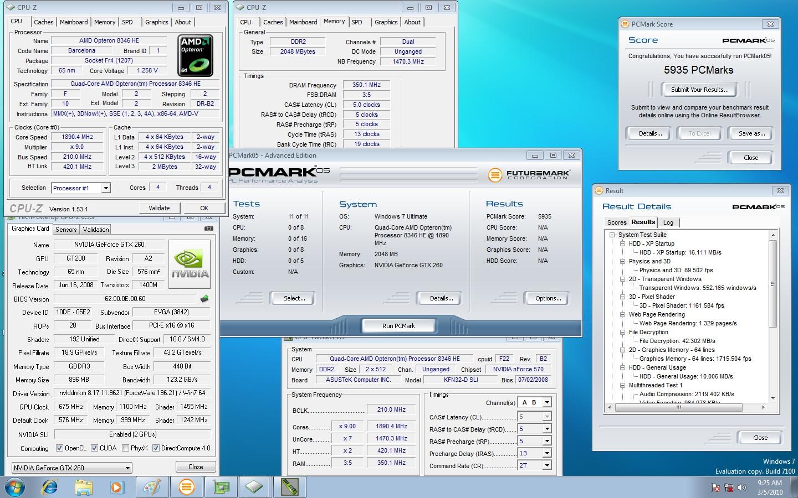Open the Log tab in Result Details
The width and height of the screenshot is (798, 498).
(x=668, y=222)
